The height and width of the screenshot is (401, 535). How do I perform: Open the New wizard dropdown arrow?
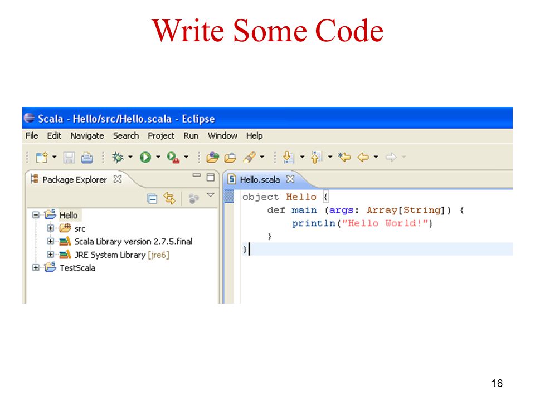(54, 157)
